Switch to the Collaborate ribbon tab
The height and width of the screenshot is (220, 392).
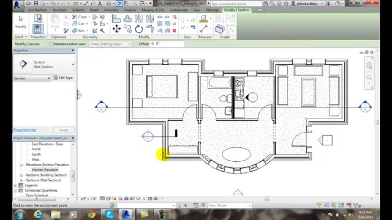(x=179, y=10)
